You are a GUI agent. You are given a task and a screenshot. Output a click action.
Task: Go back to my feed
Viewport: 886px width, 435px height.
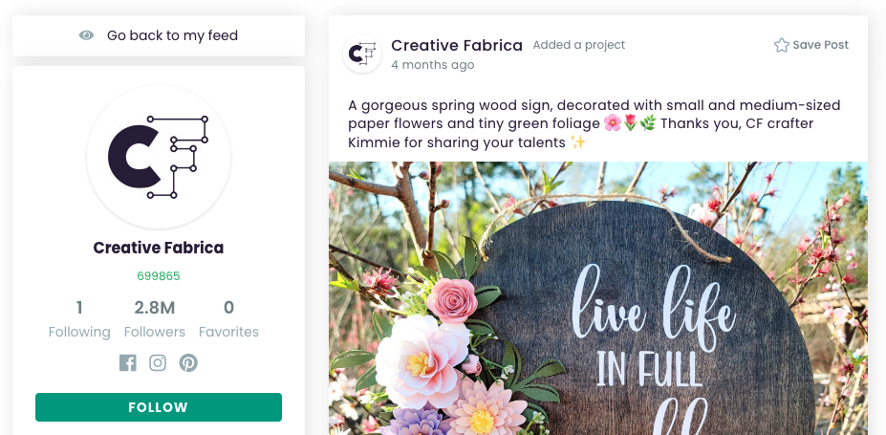tap(172, 35)
